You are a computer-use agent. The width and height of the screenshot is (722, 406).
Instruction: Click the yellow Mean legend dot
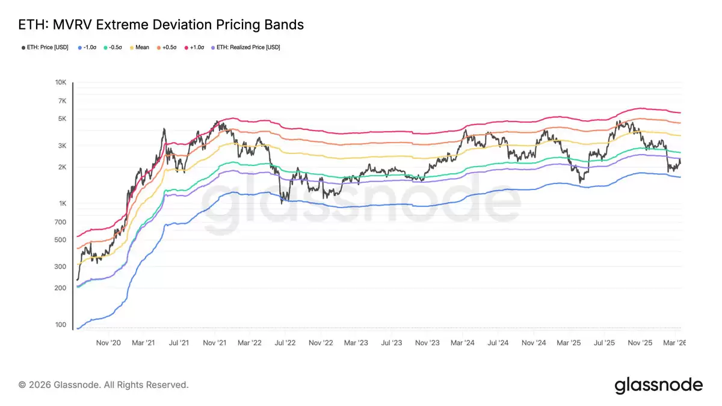pyautogui.click(x=132, y=48)
